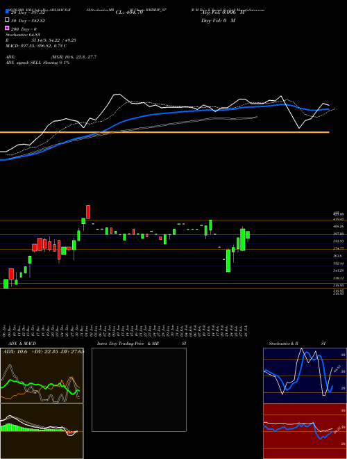Click 'Intra Day Trading Price' panel title

click(x=121, y=344)
